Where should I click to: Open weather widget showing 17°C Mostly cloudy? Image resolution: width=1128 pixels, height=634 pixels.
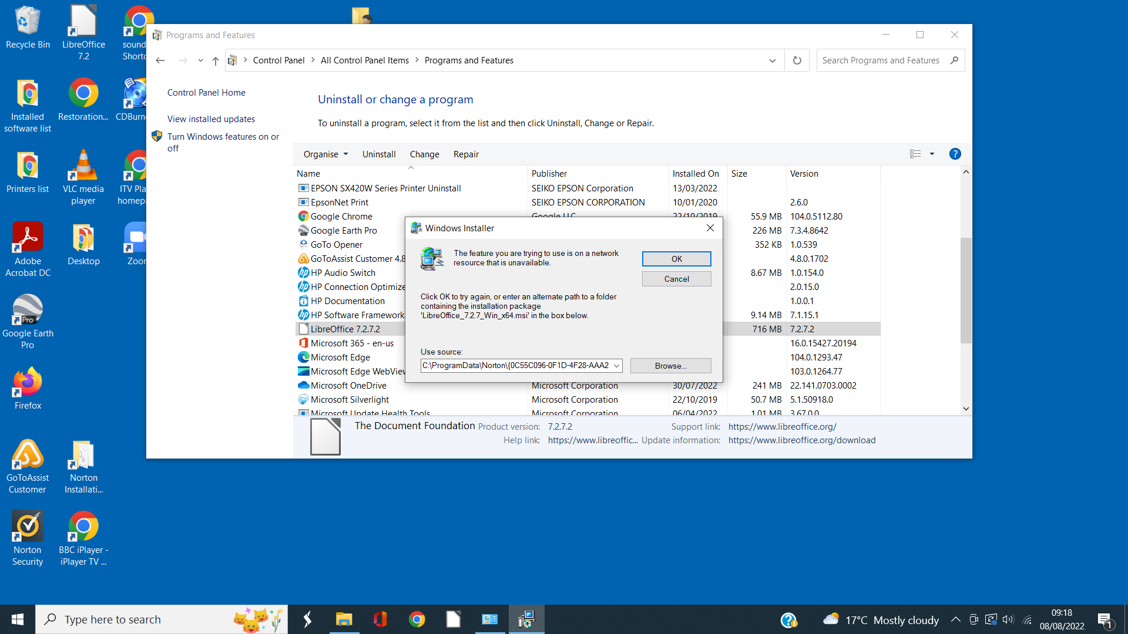[x=881, y=620]
